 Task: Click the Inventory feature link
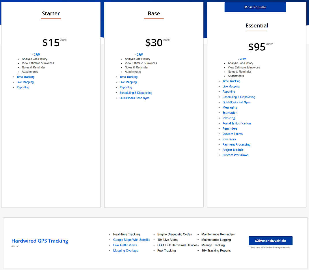click(229, 139)
